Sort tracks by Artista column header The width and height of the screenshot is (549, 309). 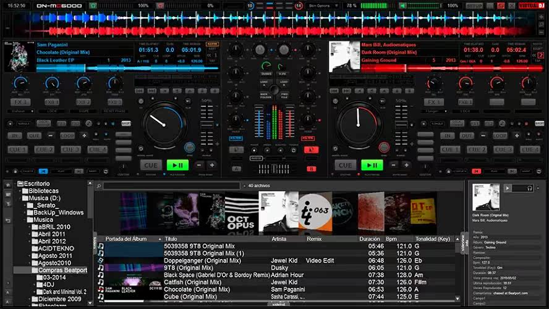(x=279, y=239)
